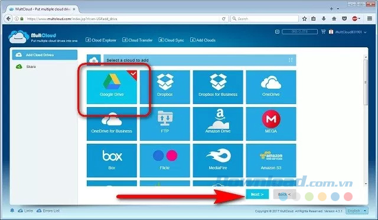378x220 pixels.
Task: Open Cloud Transfer
Action: pyautogui.click(x=138, y=40)
